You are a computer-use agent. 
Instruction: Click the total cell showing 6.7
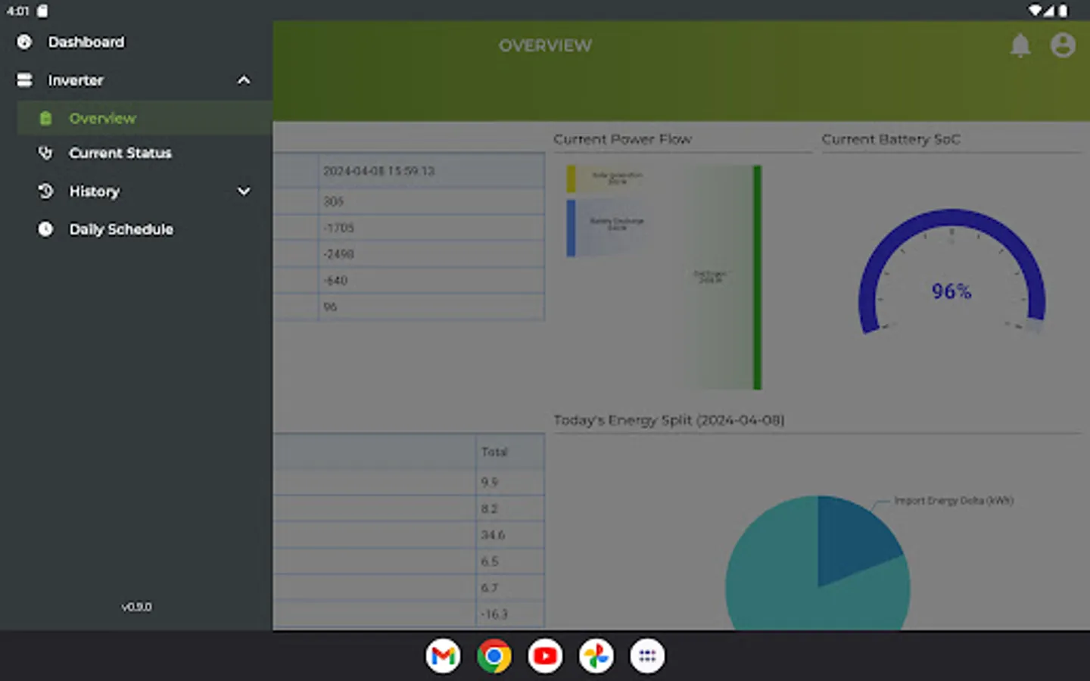510,588
